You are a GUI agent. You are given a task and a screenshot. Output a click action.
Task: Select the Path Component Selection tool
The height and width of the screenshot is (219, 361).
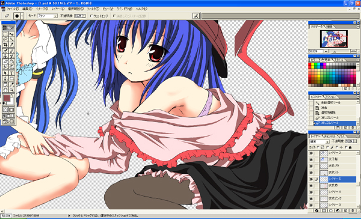click(x=5, y=73)
